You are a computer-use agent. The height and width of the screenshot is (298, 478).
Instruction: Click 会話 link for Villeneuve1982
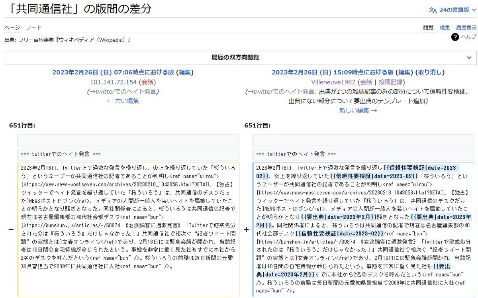coord(366,82)
